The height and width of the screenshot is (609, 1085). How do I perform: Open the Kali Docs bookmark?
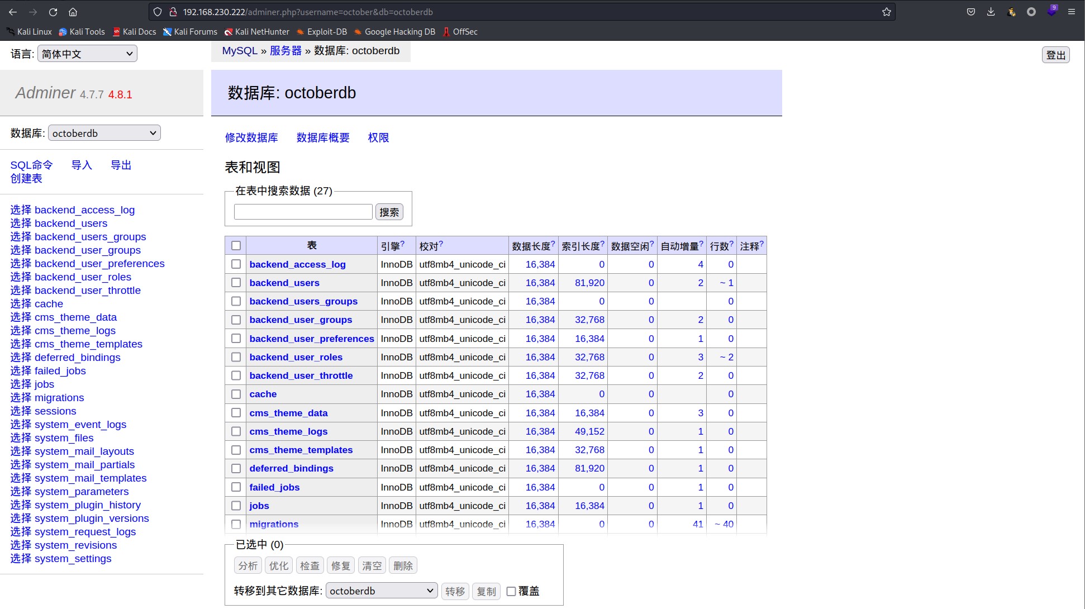pyautogui.click(x=134, y=32)
